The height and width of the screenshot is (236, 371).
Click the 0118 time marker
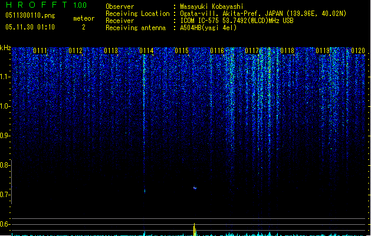pyautogui.click(x=287, y=51)
